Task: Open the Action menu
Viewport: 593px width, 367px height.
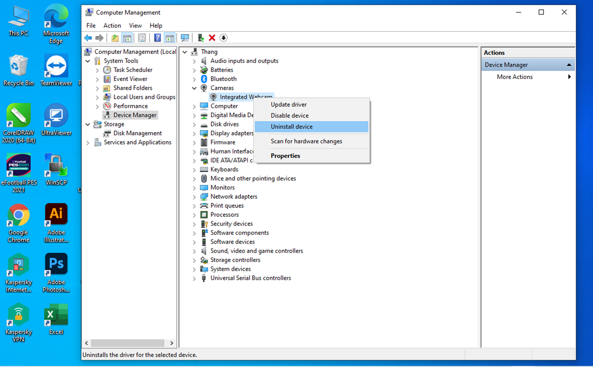Action: tap(112, 25)
